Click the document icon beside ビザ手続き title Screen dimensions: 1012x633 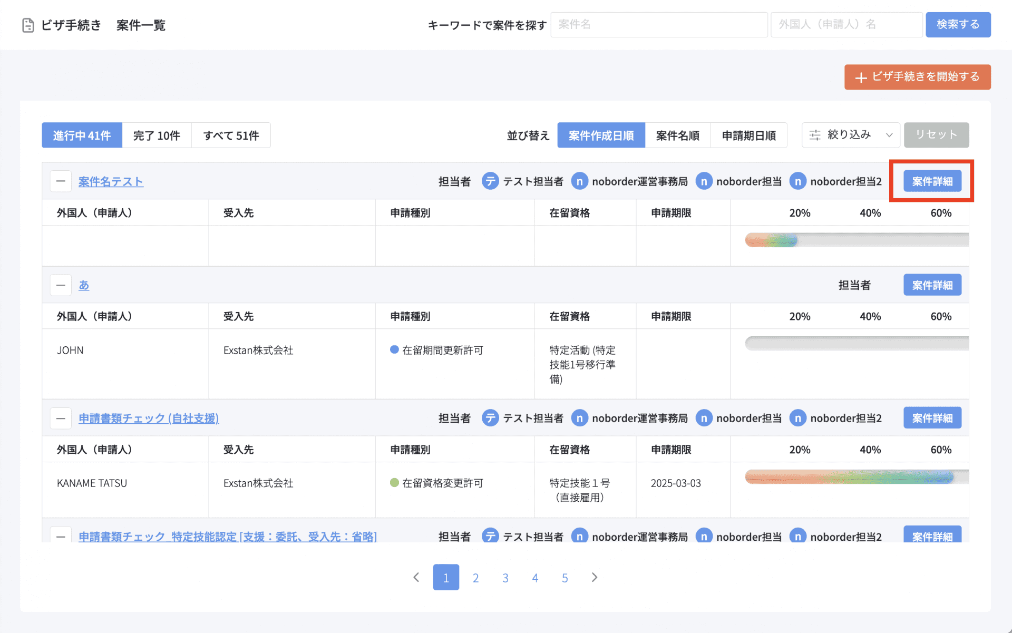[x=28, y=25]
